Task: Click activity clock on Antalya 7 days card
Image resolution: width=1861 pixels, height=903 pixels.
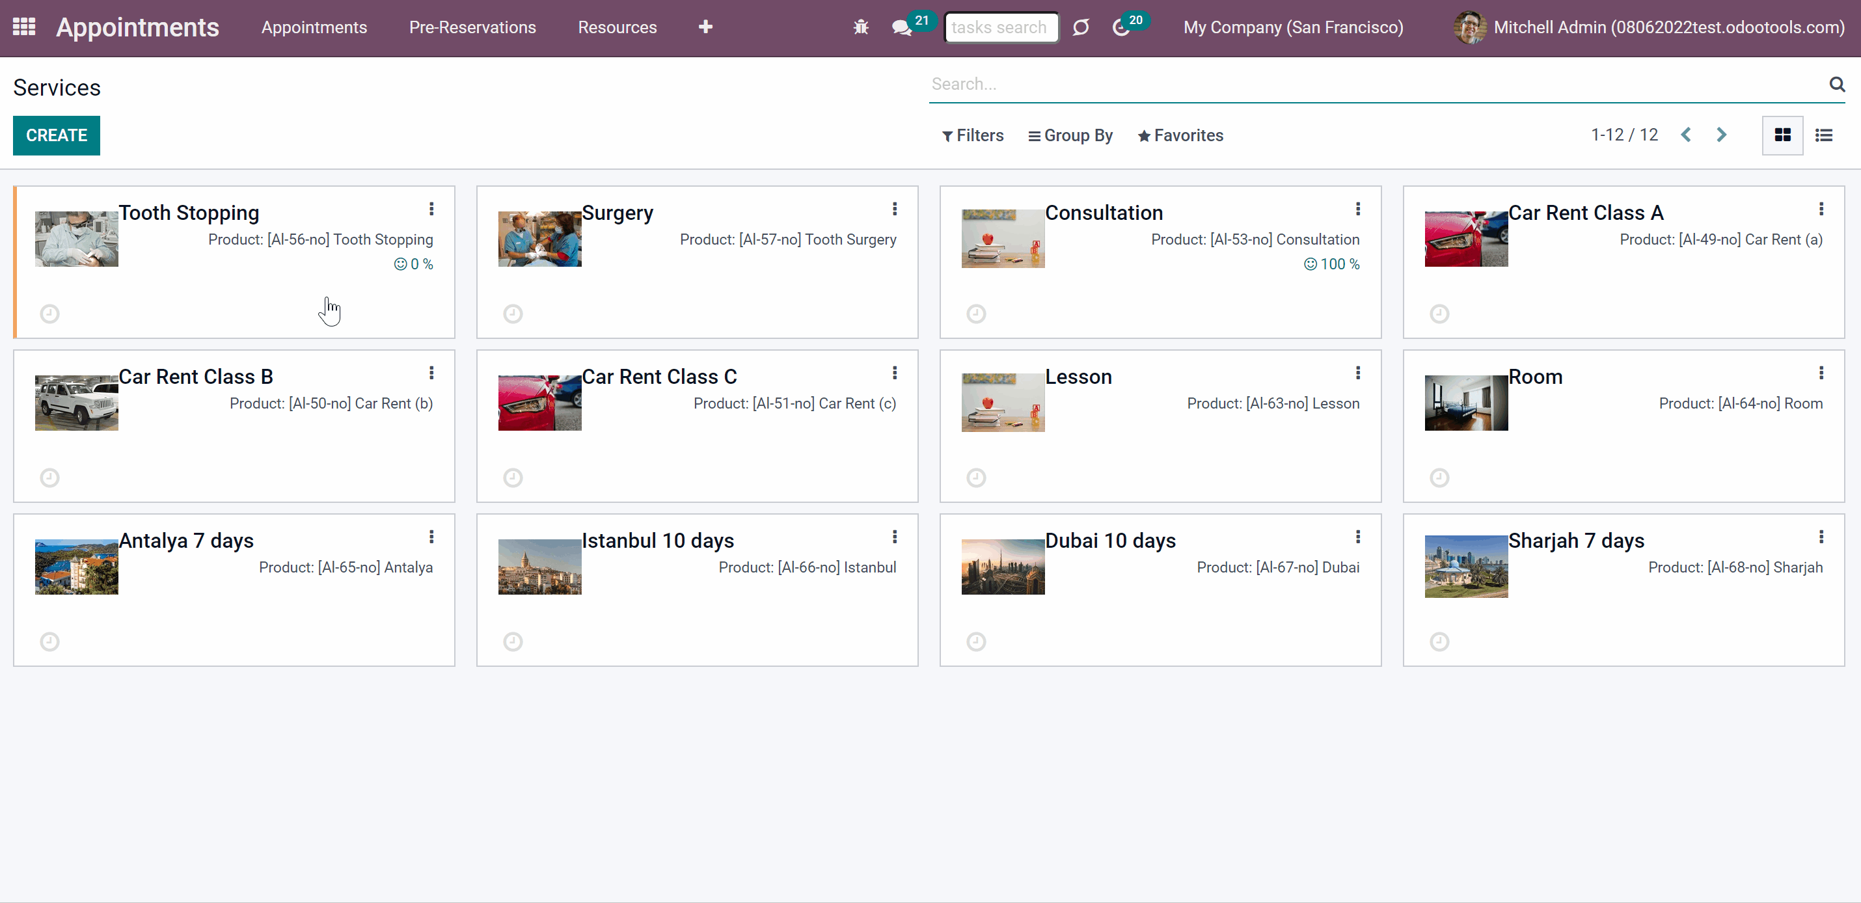Action: [50, 641]
